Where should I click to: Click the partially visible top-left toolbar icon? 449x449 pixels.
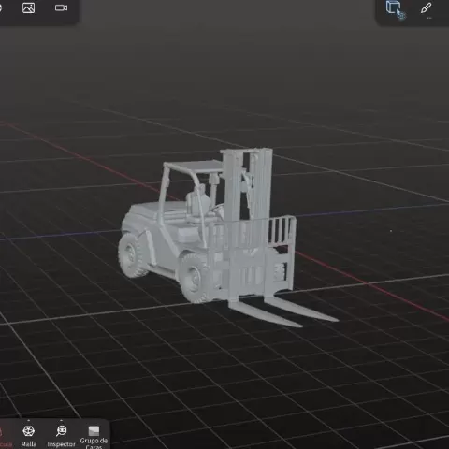1,7
